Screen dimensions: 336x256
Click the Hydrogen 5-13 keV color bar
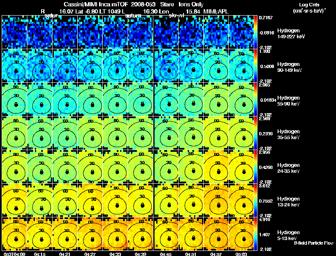pos(255,234)
